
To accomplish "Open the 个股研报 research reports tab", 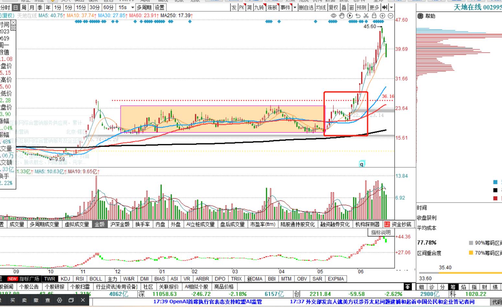I will coord(54,287).
